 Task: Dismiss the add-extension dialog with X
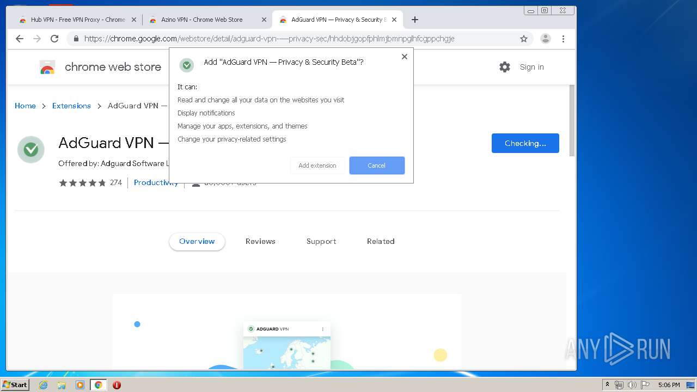(x=405, y=57)
